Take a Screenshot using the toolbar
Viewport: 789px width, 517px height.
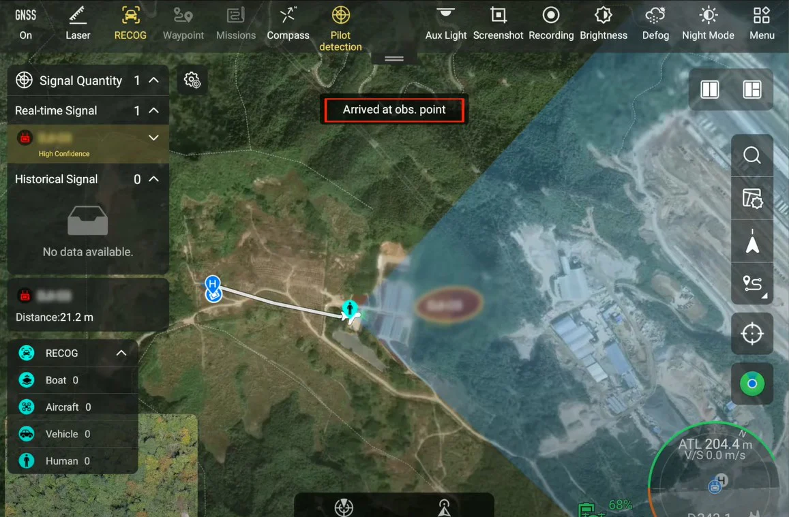[x=498, y=23]
